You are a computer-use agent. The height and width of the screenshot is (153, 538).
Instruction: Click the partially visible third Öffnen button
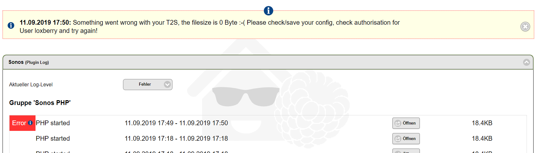(406, 151)
